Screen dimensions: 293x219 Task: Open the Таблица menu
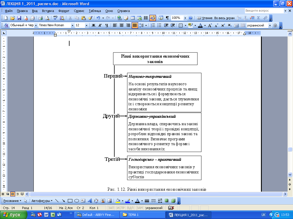tap(95, 11)
